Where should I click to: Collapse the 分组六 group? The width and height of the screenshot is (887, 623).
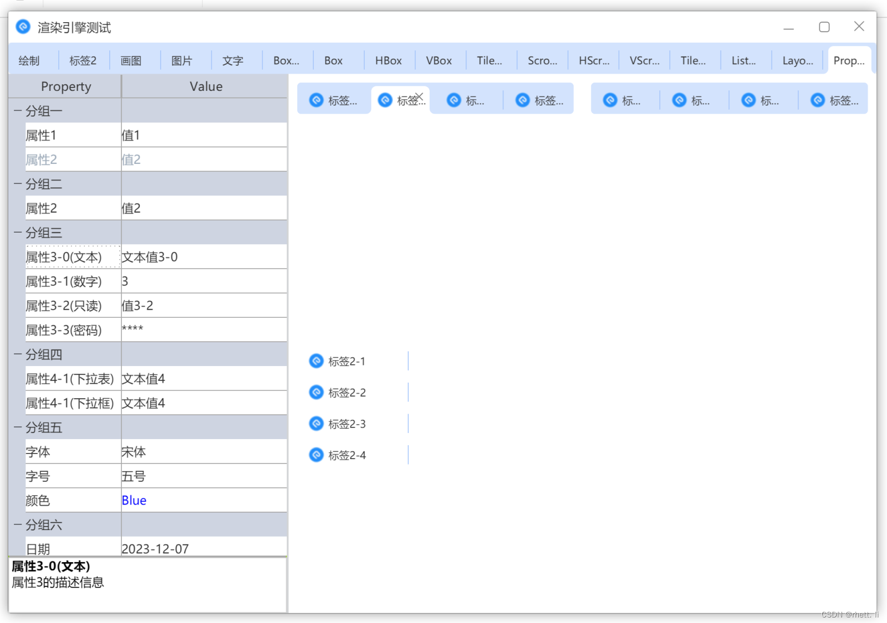pos(18,525)
